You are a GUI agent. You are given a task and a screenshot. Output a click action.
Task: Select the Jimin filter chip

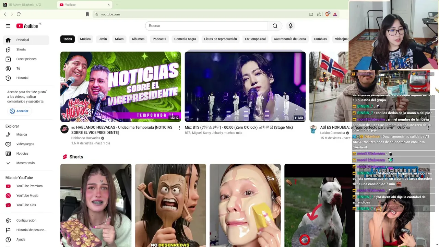click(103, 39)
